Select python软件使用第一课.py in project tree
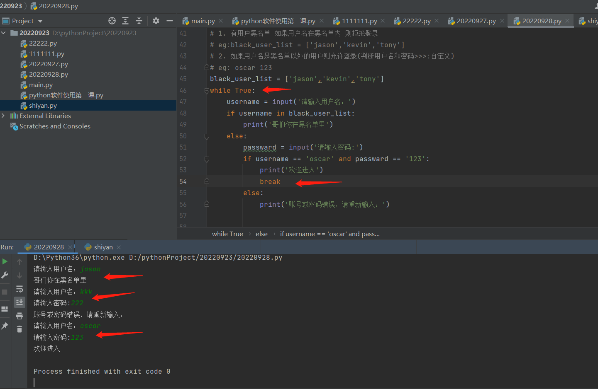The width and height of the screenshot is (598, 389). pyautogui.click(x=66, y=95)
